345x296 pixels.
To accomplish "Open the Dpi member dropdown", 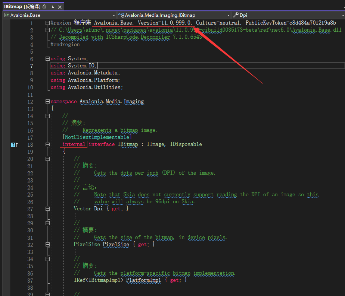I will pos(342,15).
